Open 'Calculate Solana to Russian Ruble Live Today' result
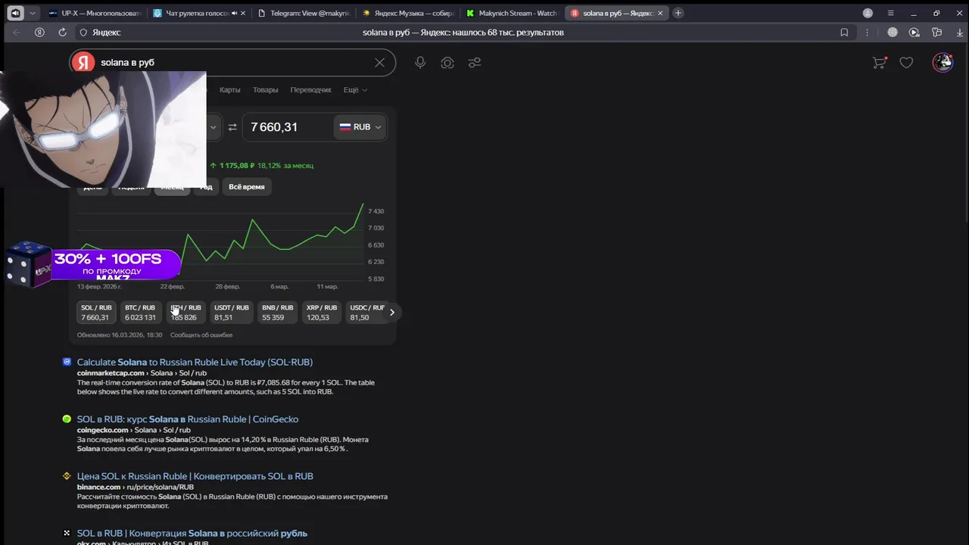 coord(195,362)
